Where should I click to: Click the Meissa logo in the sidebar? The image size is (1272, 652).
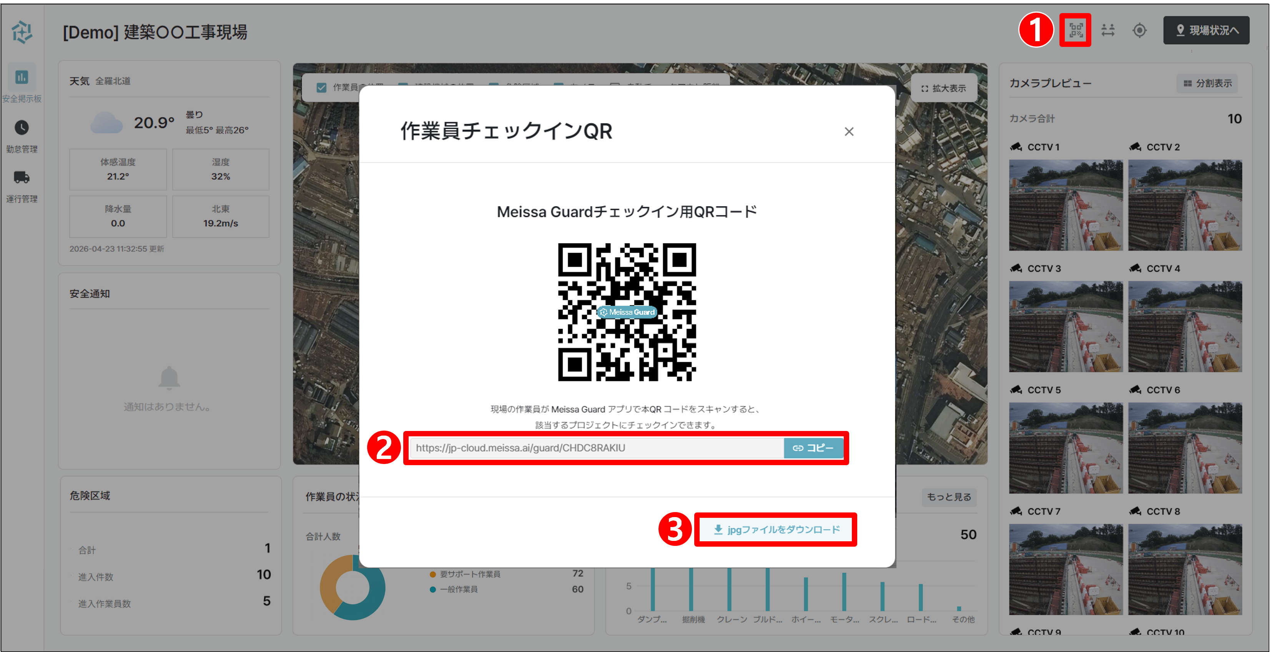tap(22, 32)
